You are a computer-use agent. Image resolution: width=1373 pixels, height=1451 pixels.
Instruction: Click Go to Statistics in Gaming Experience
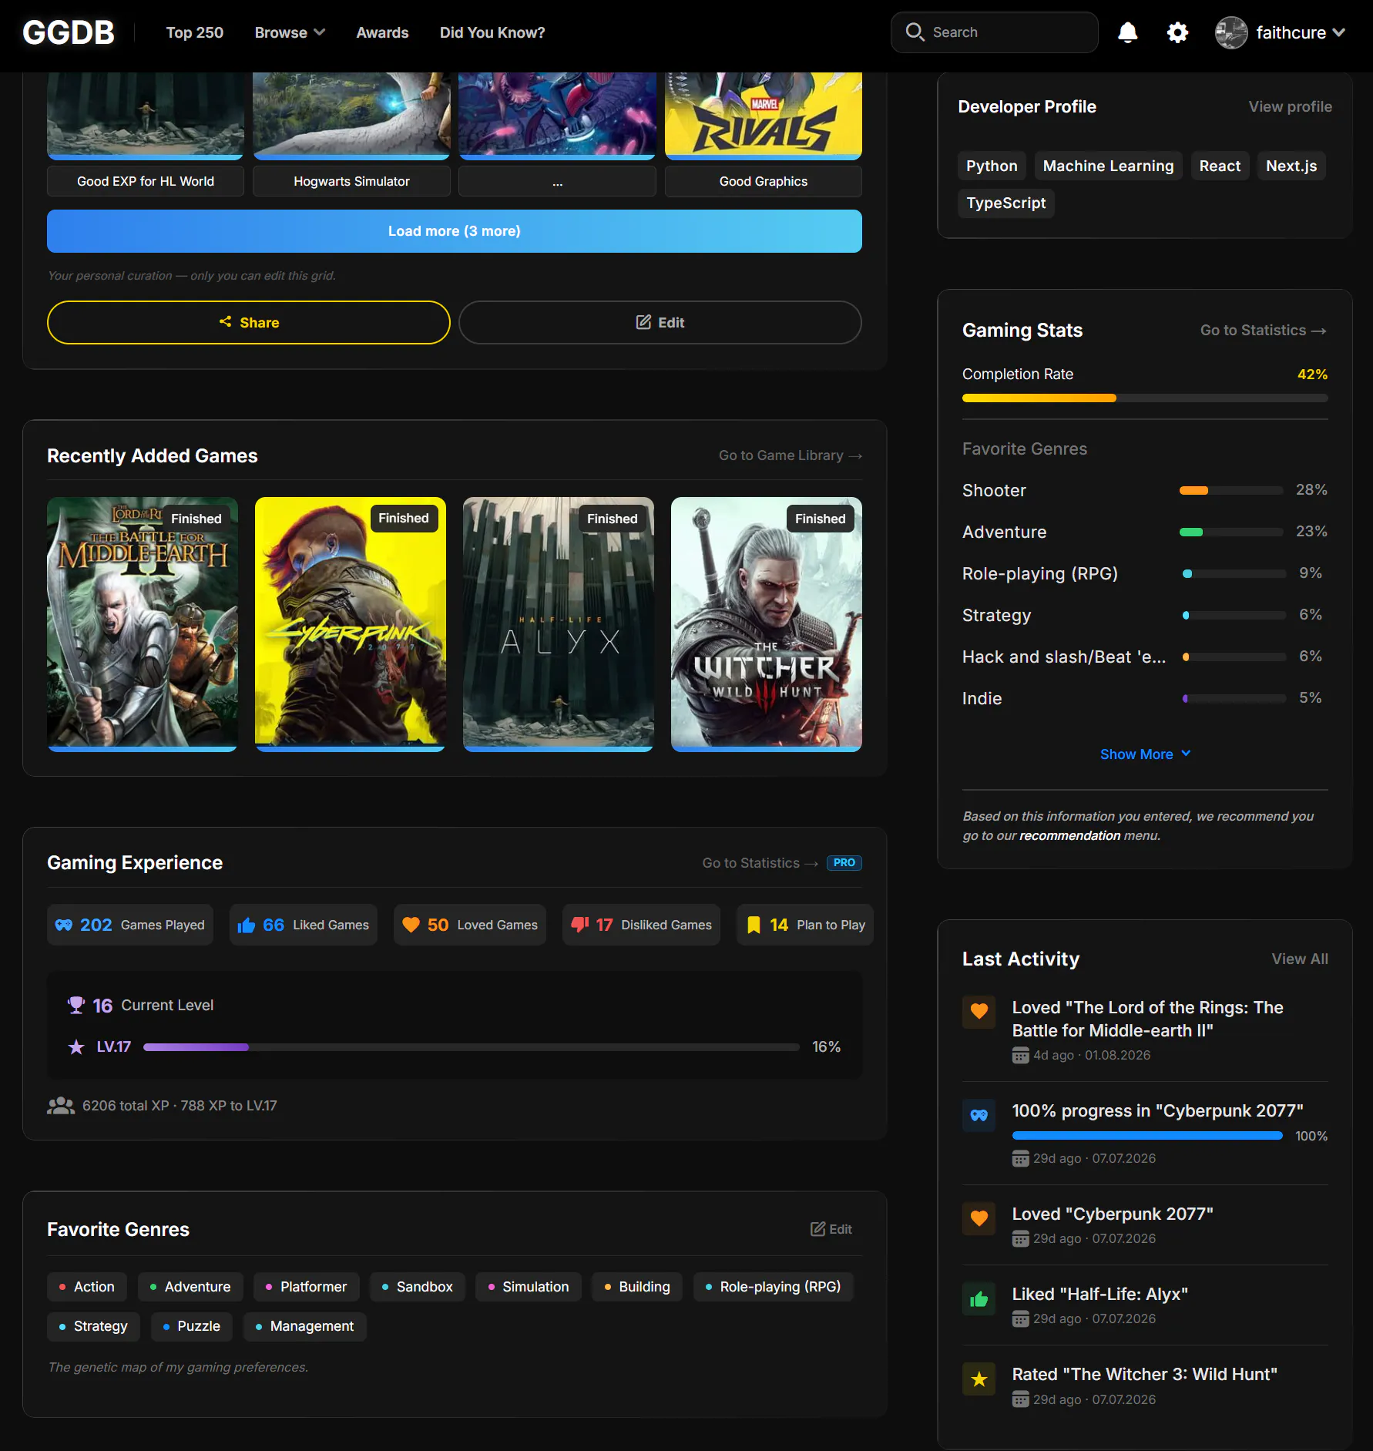[760, 863]
